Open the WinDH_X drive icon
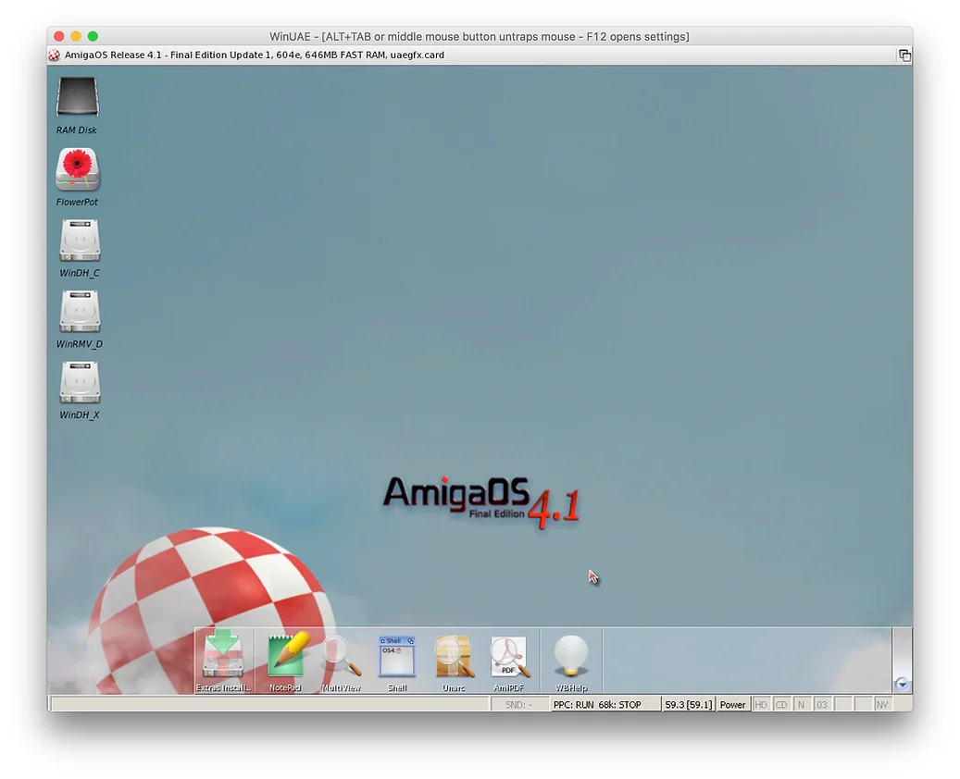Image resolution: width=960 pixels, height=779 pixels. click(x=80, y=384)
